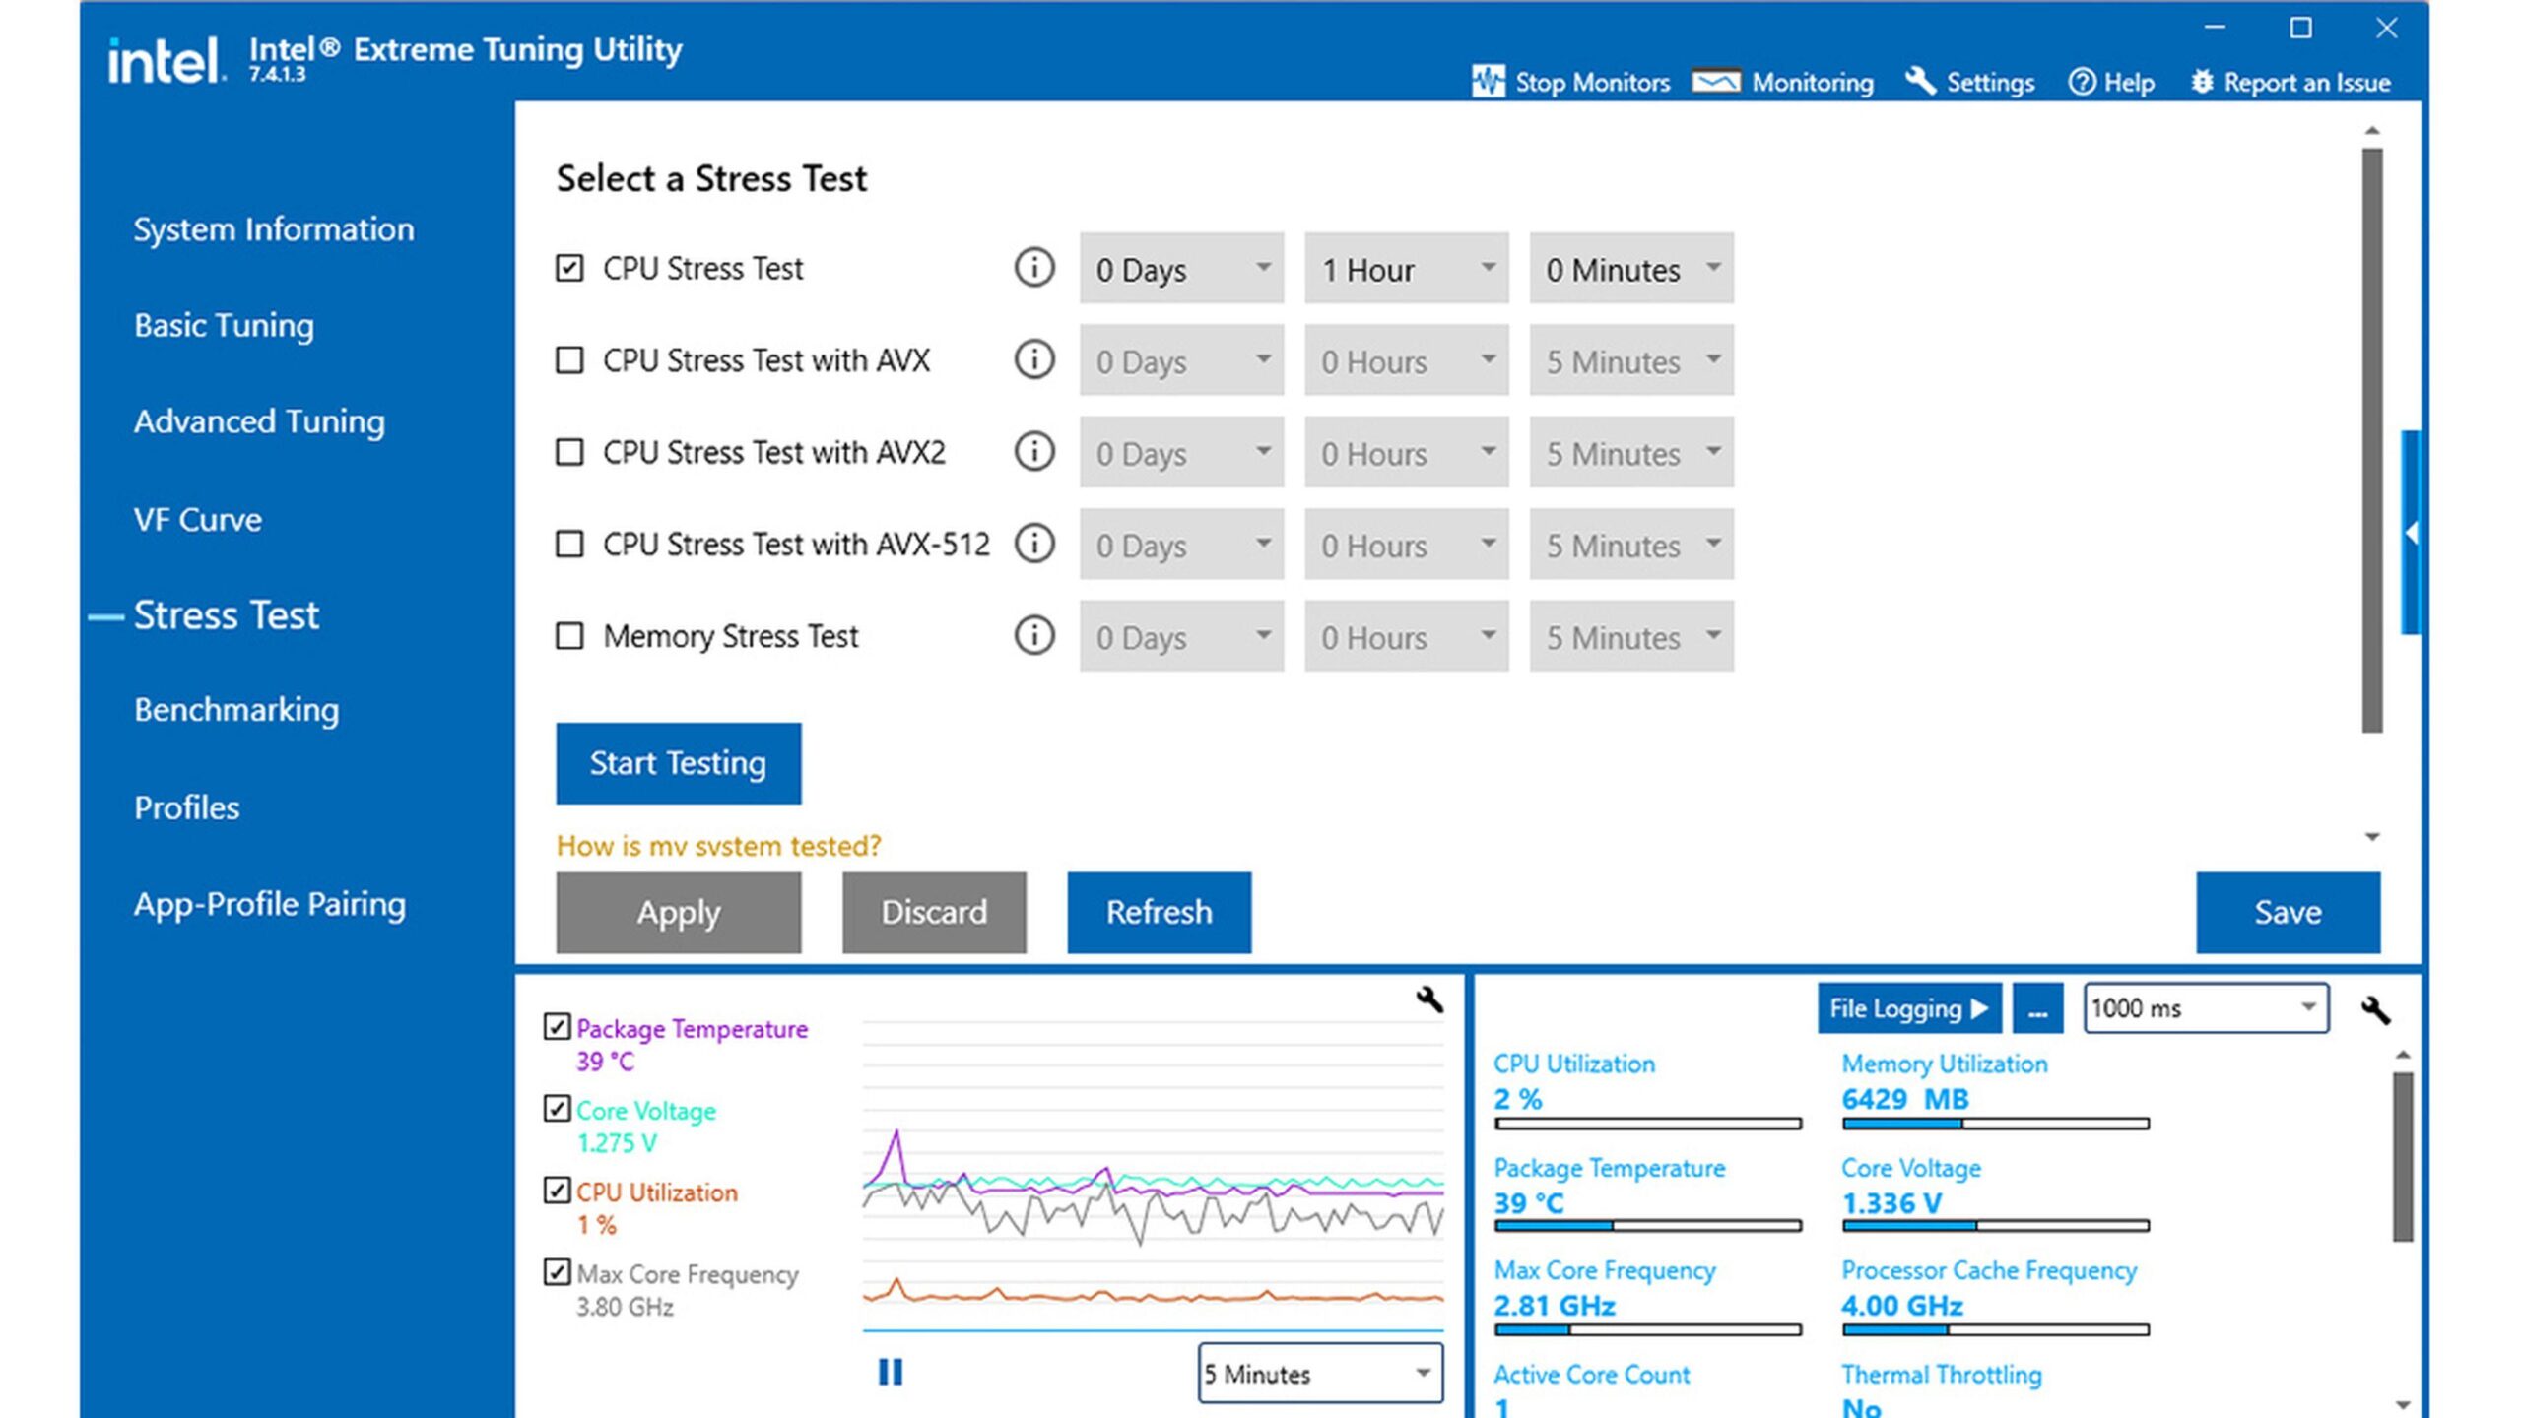Enable CPU Stress Test with AVX checkbox

click(x=569, y=360)
